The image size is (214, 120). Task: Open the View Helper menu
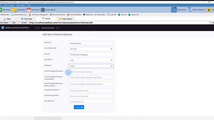(x=21, y=5)
